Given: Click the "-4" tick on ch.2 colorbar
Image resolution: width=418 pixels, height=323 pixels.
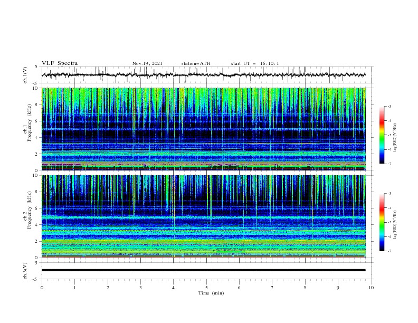Looking at the screenshot, I should [x=389, y=208].
